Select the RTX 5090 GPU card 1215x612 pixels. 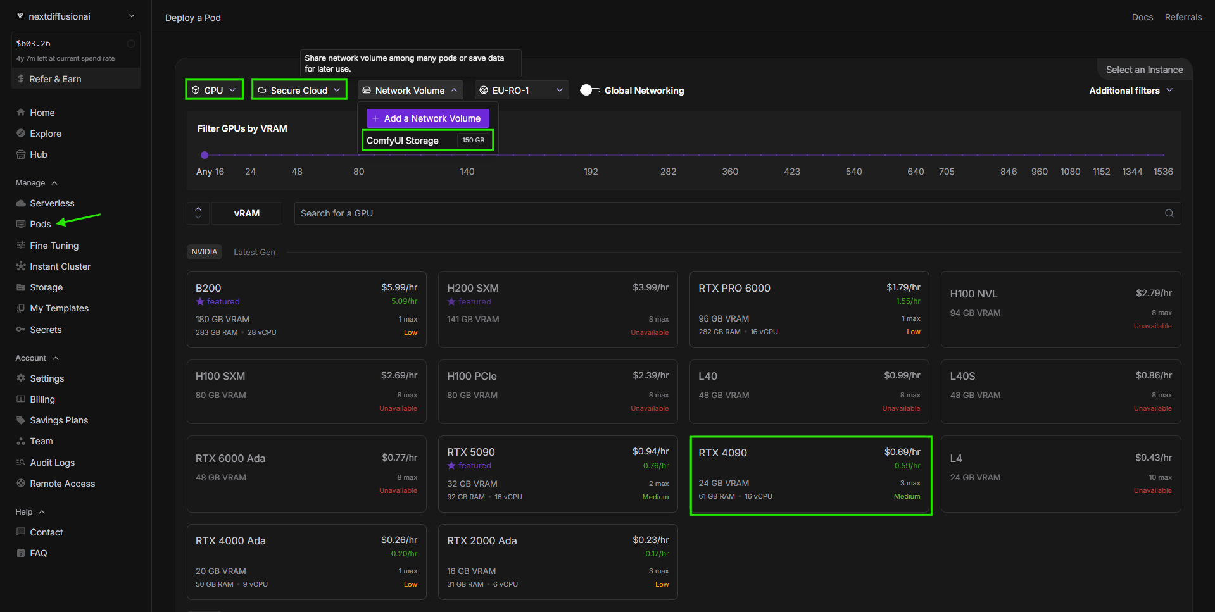coord(558,474)
